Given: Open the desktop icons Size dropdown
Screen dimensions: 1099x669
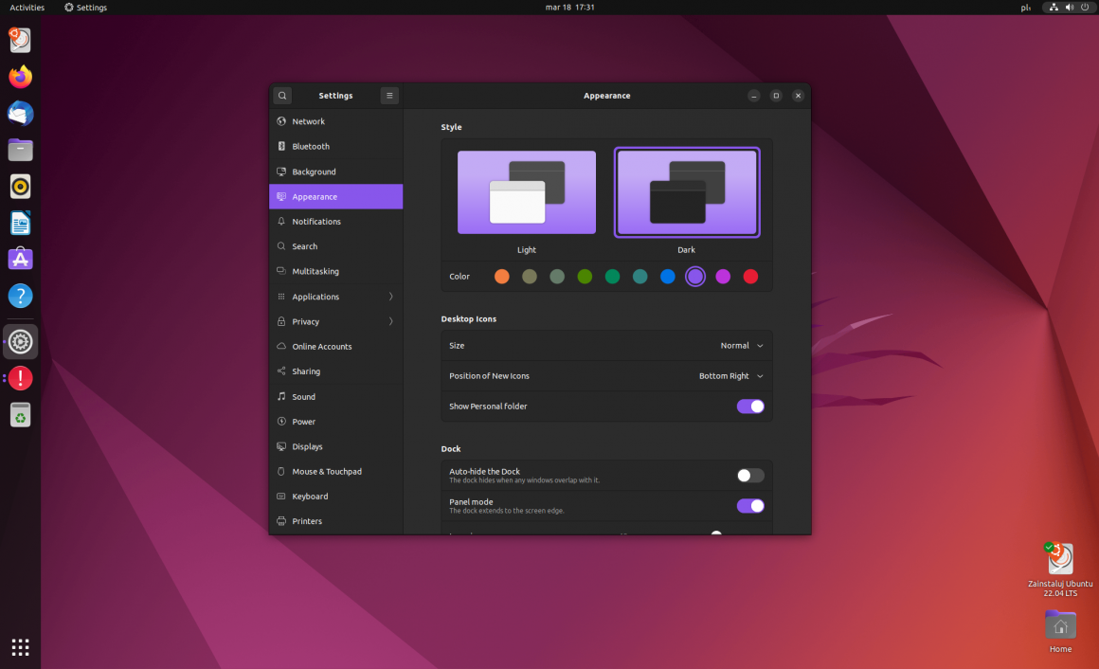Looking at the screenshot, I should pyautogui.click(x=742, y=345).
